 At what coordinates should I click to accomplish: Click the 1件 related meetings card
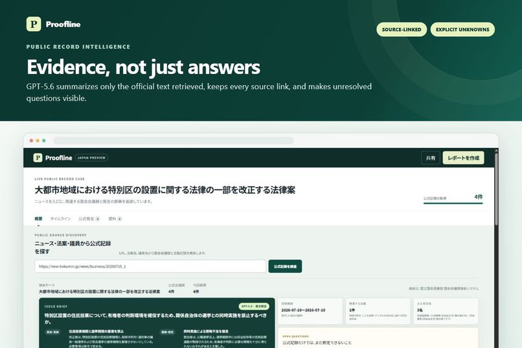pos(378,311)
